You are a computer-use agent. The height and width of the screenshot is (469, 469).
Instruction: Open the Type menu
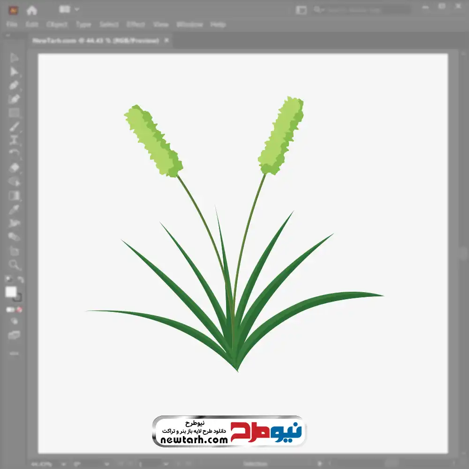pyautogui.click(x=83, y=24)
